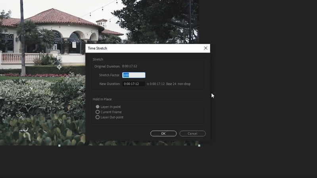Click the layer anchor point crosshair
Viewport: 317px width, 178px height.
coord(59,67)
